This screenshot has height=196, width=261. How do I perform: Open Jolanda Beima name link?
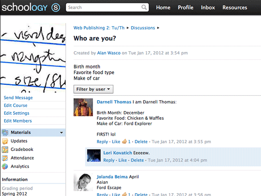pos(113,177)
